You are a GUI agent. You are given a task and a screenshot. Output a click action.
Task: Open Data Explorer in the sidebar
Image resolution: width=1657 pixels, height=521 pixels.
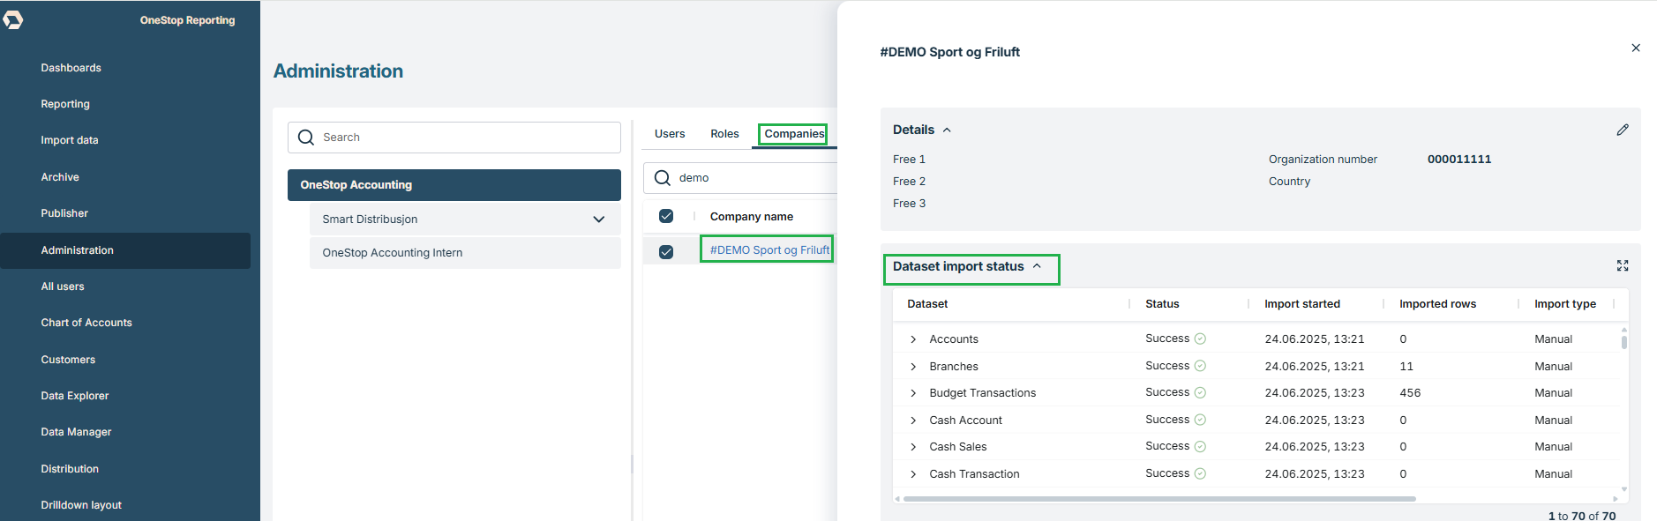click(x=75, y=396)
